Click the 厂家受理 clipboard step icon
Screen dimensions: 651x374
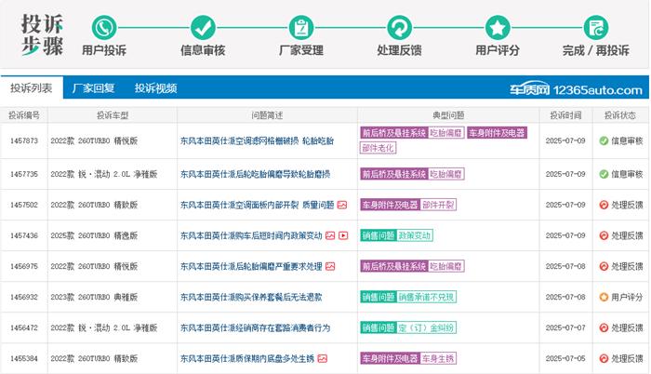coord(301,28)
